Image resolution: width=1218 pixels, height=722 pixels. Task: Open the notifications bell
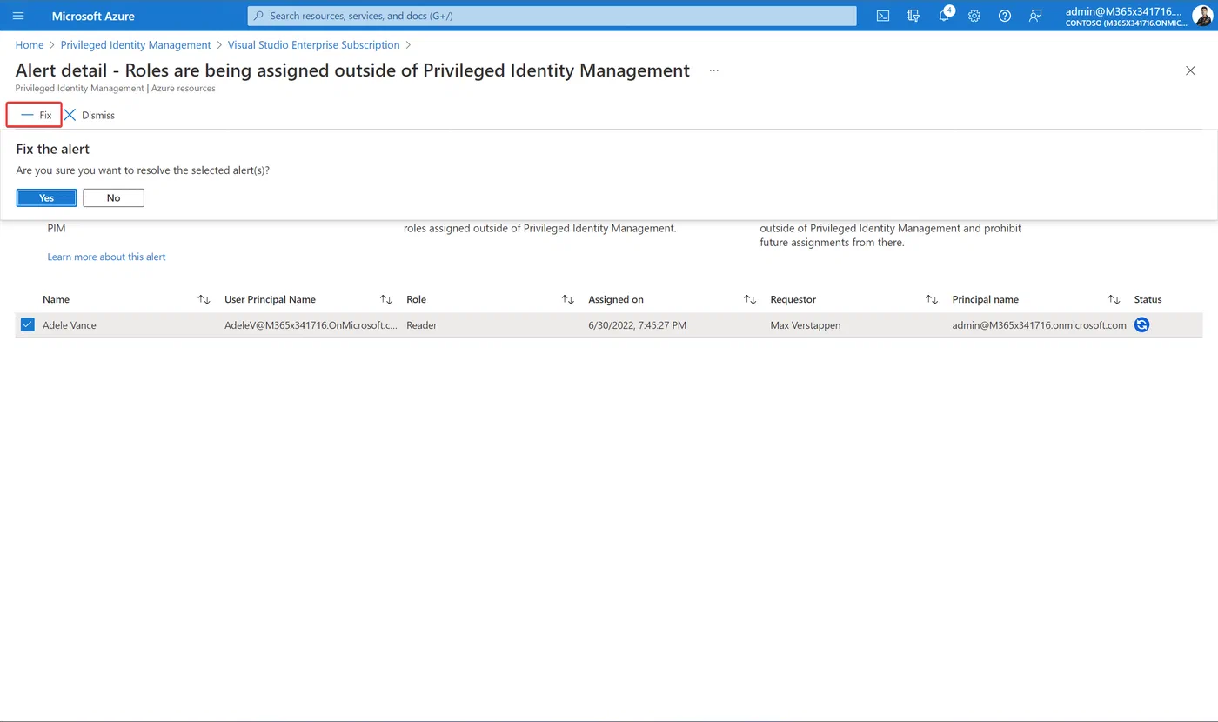point(944,16)
